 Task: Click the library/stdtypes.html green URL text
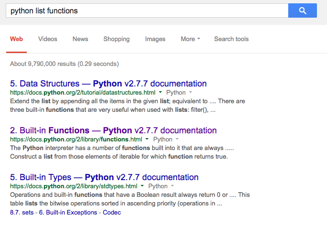[x=74, y=186]
